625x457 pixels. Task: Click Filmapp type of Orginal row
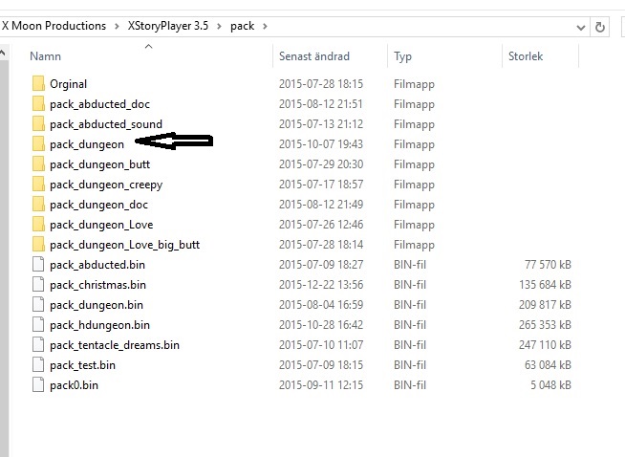tap(414, 84)
